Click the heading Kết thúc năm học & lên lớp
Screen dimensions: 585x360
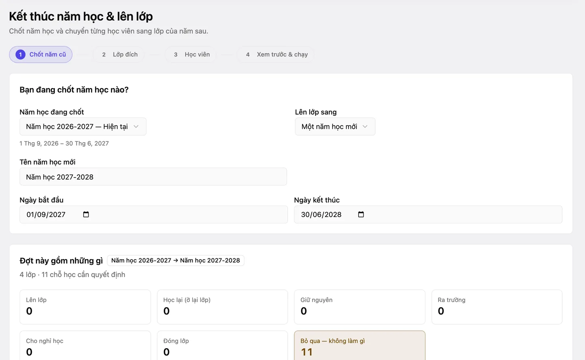tap(81, 16)
